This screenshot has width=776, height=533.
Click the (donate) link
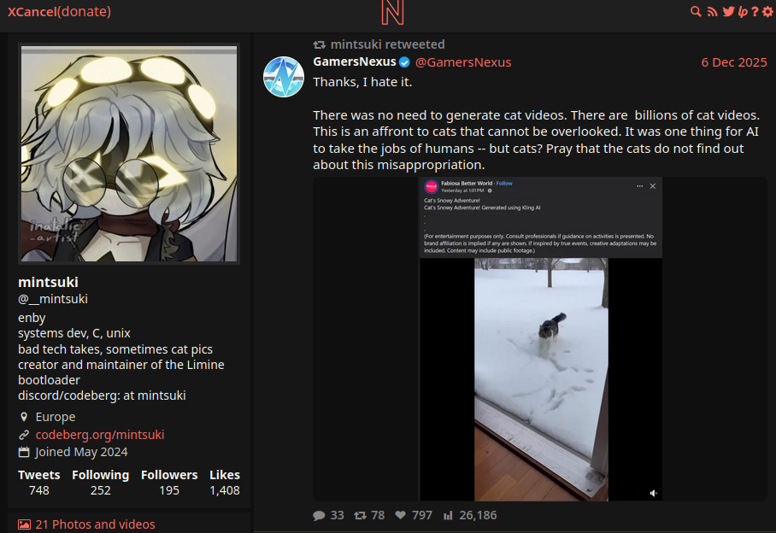click(84, 11)
